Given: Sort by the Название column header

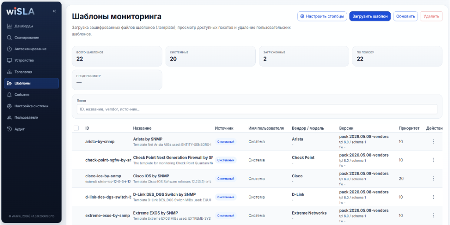Looking at the screenshot, I should pos(142,128).
